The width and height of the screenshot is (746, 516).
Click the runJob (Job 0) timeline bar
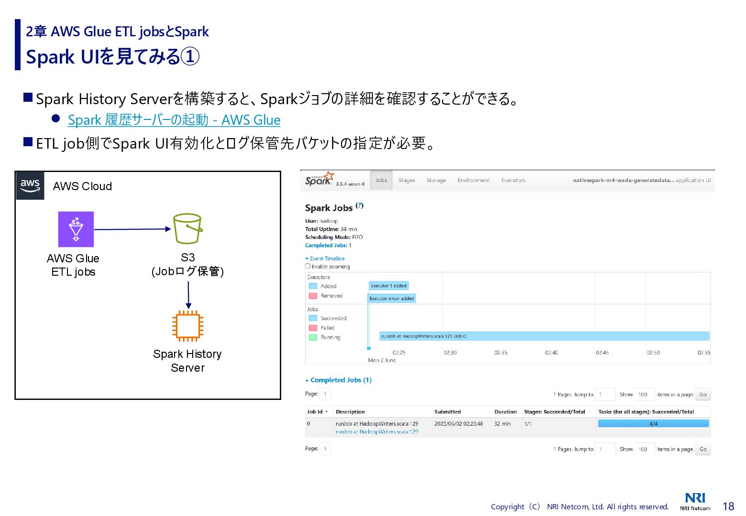pos(544,336)
